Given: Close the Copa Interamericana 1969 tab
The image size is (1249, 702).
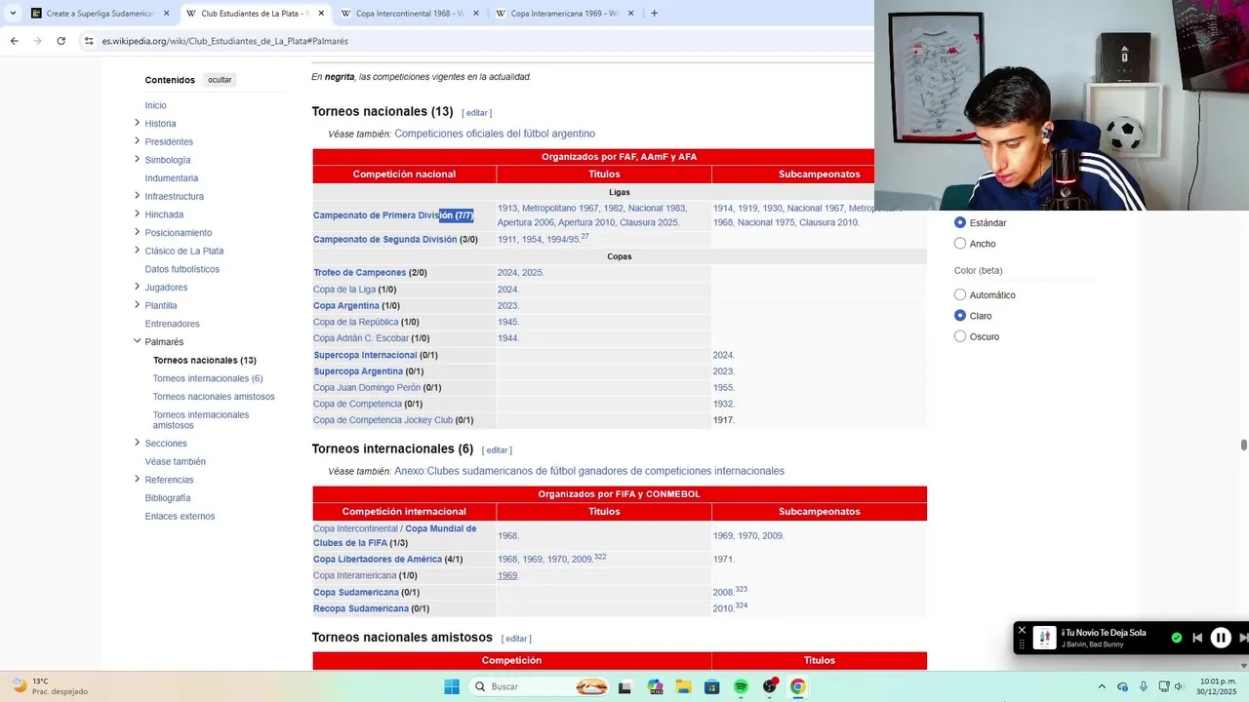Looking at the screenshot, I should tap(630, 14).
